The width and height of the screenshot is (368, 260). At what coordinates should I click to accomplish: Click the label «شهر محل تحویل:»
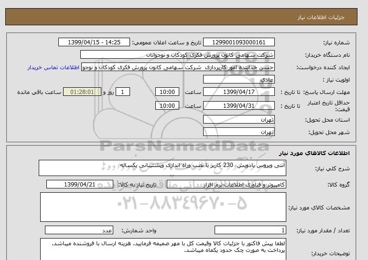pyautogui.click(x=329, y=132)
